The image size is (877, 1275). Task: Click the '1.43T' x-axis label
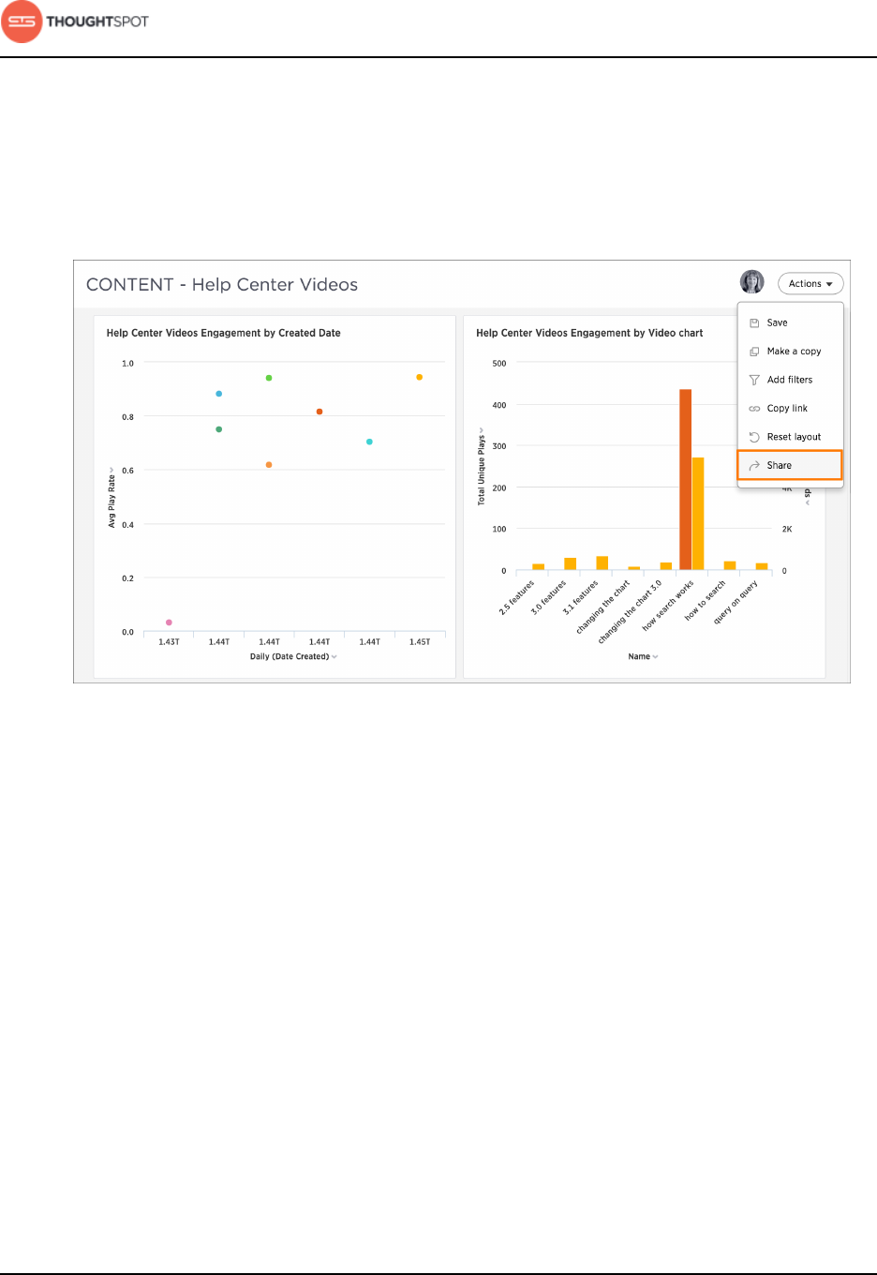click(x=169, y=642)
